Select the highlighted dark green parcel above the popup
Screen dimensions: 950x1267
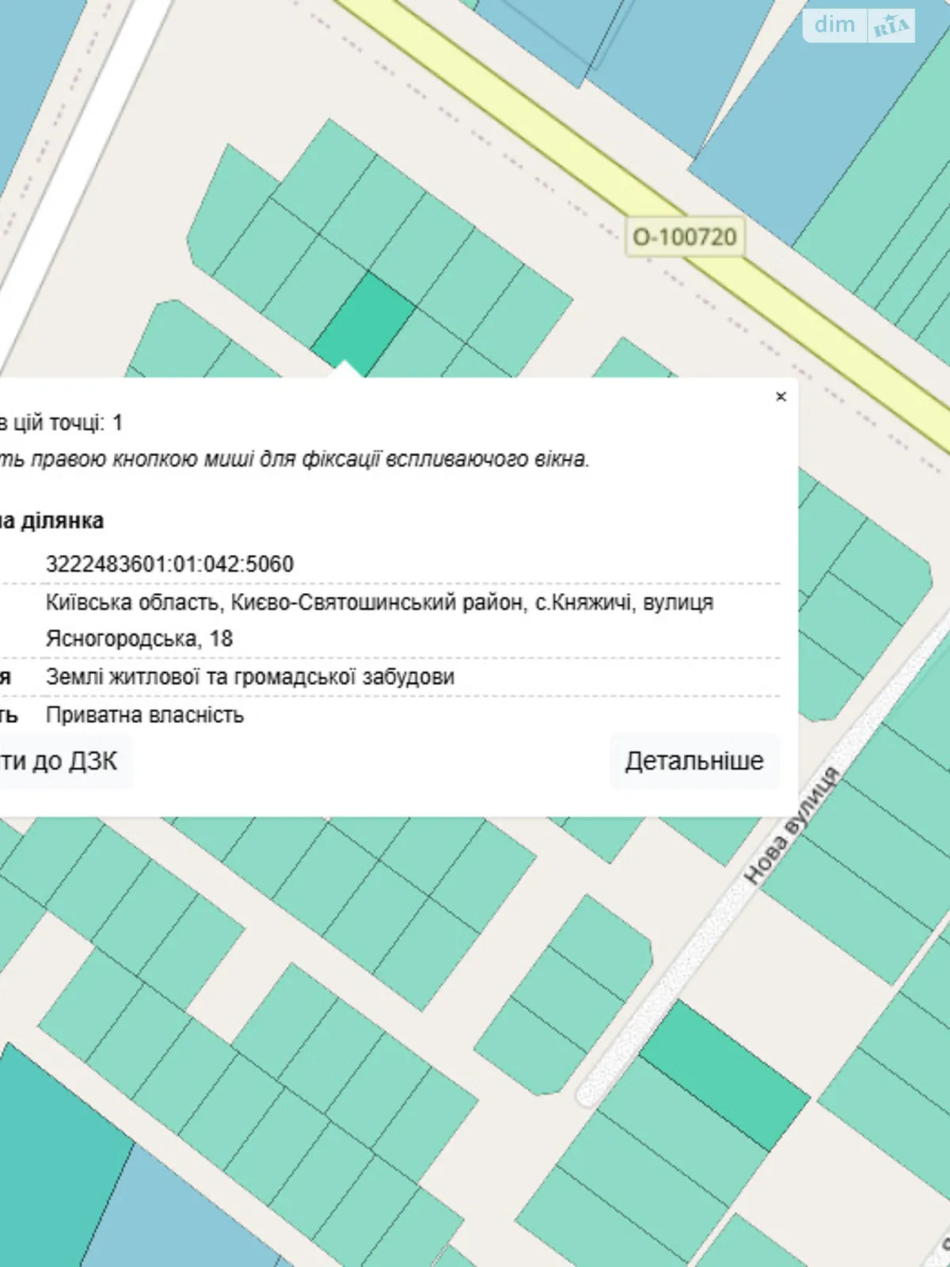[x=364, y=321]
